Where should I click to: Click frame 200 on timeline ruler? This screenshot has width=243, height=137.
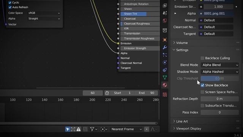pyautogui.click(x=92, y=100)
